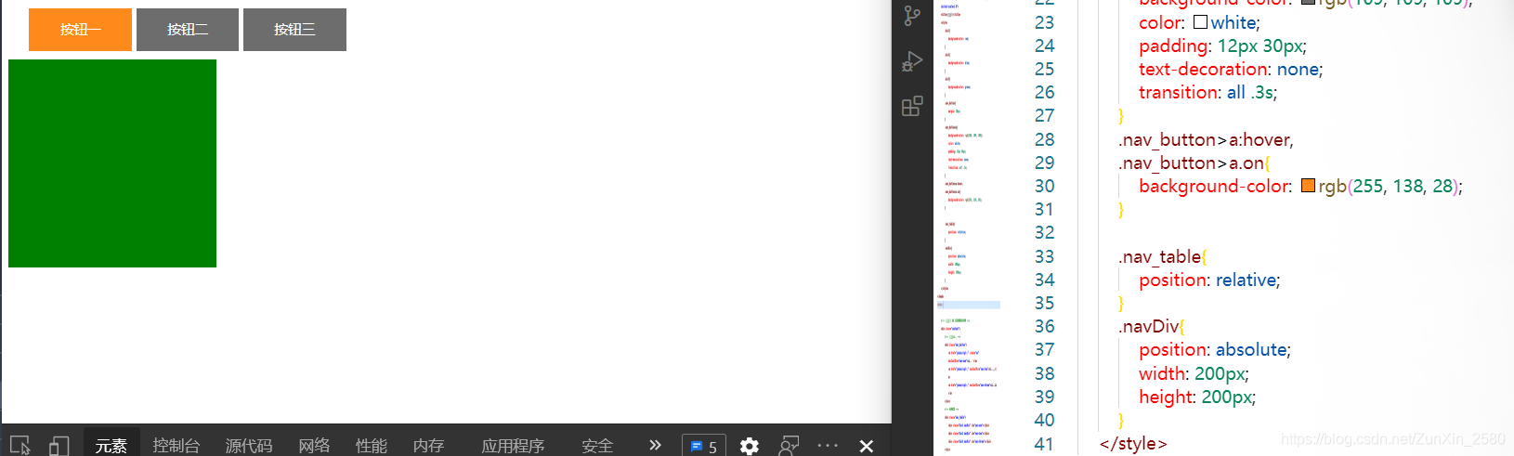The width and height of the screenshot is (1514, 456).
Task: Open Source Control in VS Code sidebar
Action: coord(912,15)
